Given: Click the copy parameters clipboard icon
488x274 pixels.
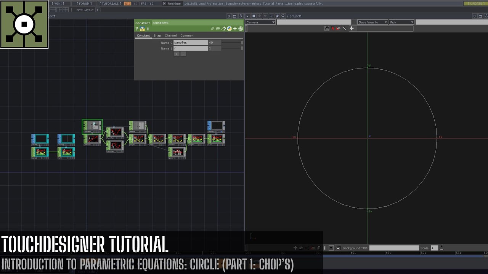Looking at the screenshot, I should [x=224, y=29].
